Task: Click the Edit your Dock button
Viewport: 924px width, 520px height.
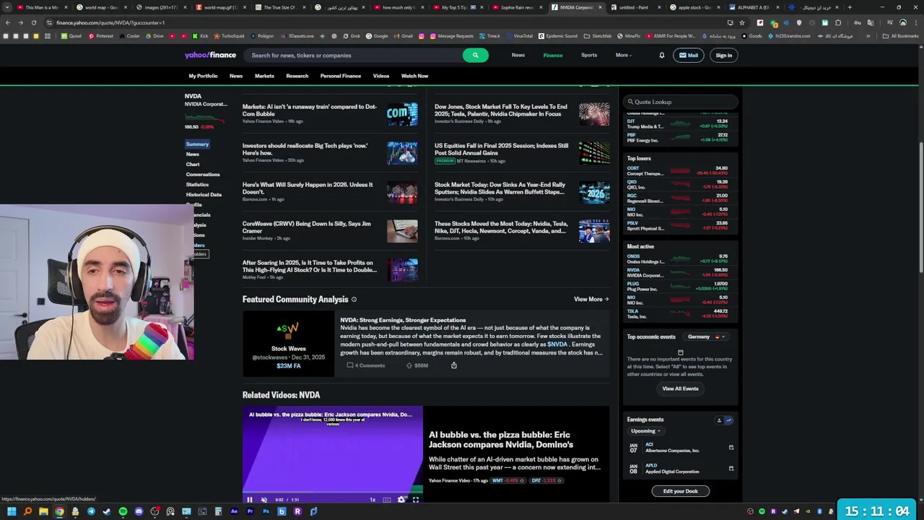Action: click(x=680, y=491)
